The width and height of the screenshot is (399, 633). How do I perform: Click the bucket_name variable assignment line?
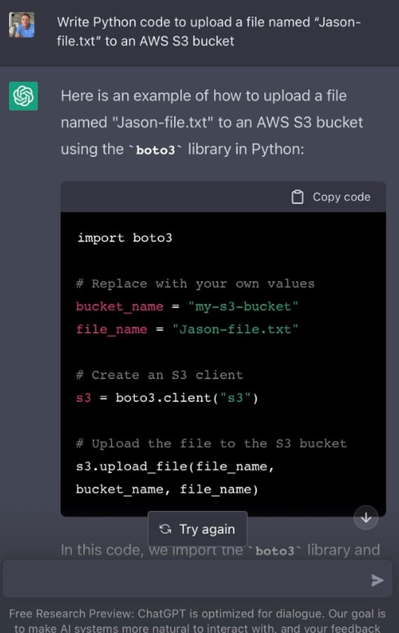click(x=187, y=306)
